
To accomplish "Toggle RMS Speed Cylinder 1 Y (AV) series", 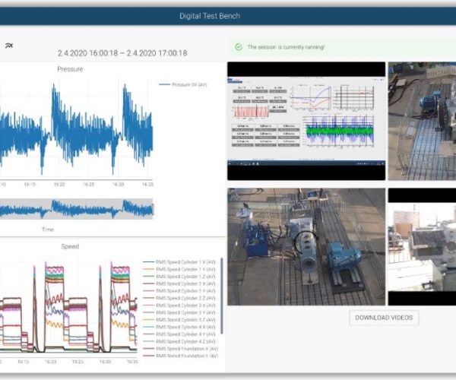I will [179, 269].
